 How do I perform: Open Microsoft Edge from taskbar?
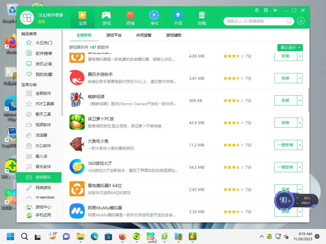point(94,236)
